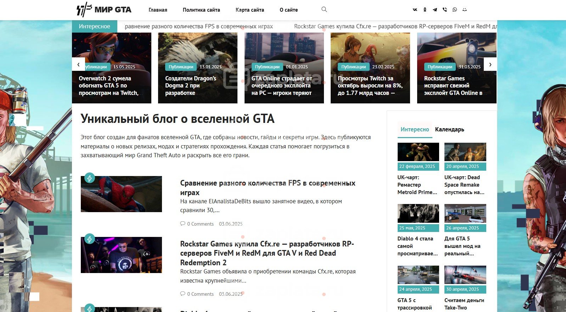Click date 25 мая, 2025 label
Image resolution: width=566 pixels, height=312 pixels.
[x=418, y=228]
